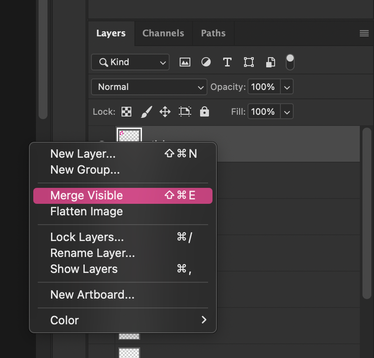Open the Kind filter dropdown
The image size is (374, 358).
[130, 62]
